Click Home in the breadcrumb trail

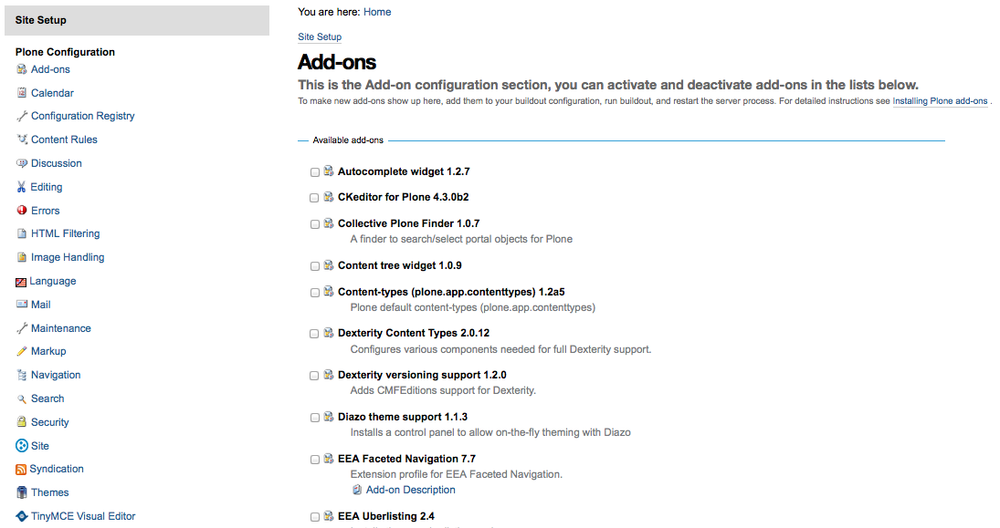pos(376,12)
